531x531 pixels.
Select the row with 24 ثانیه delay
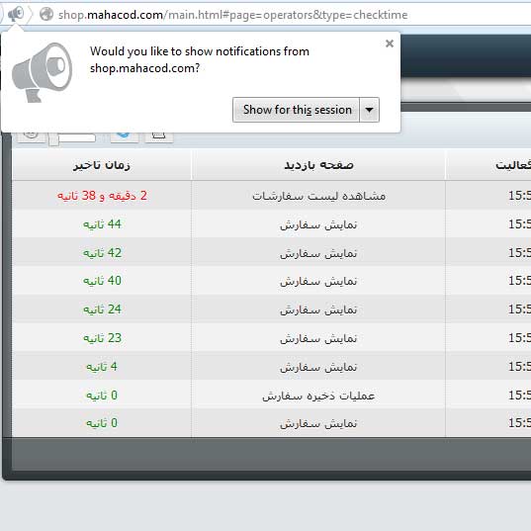272,309
